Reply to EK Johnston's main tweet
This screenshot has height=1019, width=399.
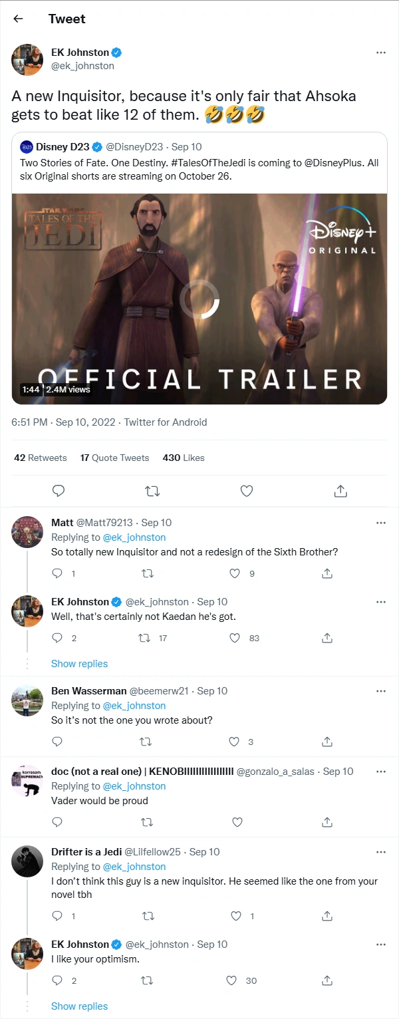[59, 491]
